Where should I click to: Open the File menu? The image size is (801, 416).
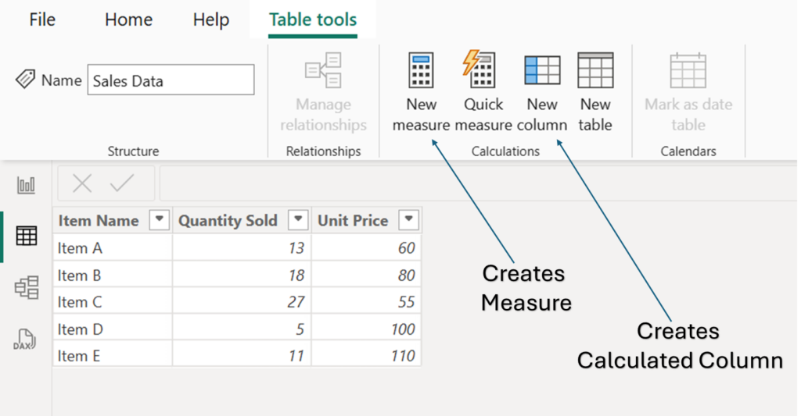click(42, 20)
